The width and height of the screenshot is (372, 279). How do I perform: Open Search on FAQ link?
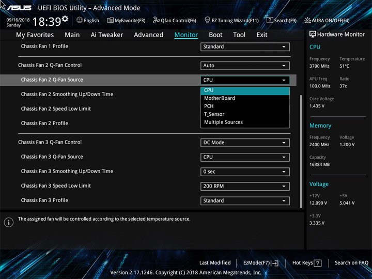pos(351,263)
